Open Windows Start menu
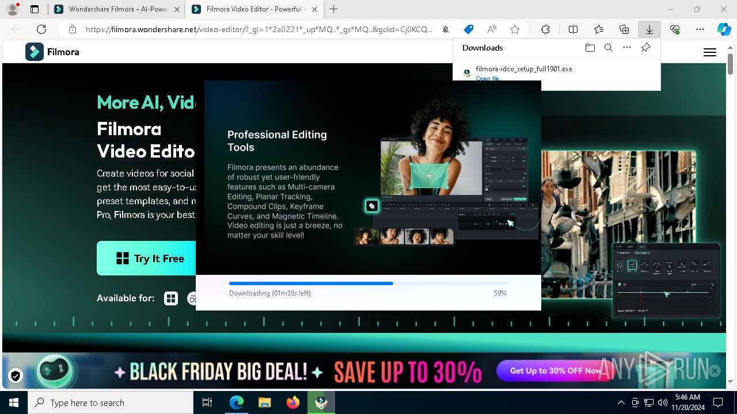 tap(14, 402)
